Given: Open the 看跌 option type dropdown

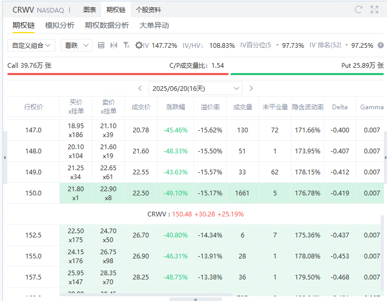Looking at the screenshot, I should [x=77, y=45].
